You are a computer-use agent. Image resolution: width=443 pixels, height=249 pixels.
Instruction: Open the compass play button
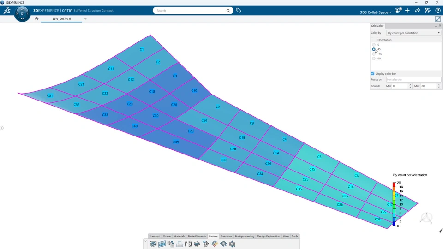pos(22,13)
